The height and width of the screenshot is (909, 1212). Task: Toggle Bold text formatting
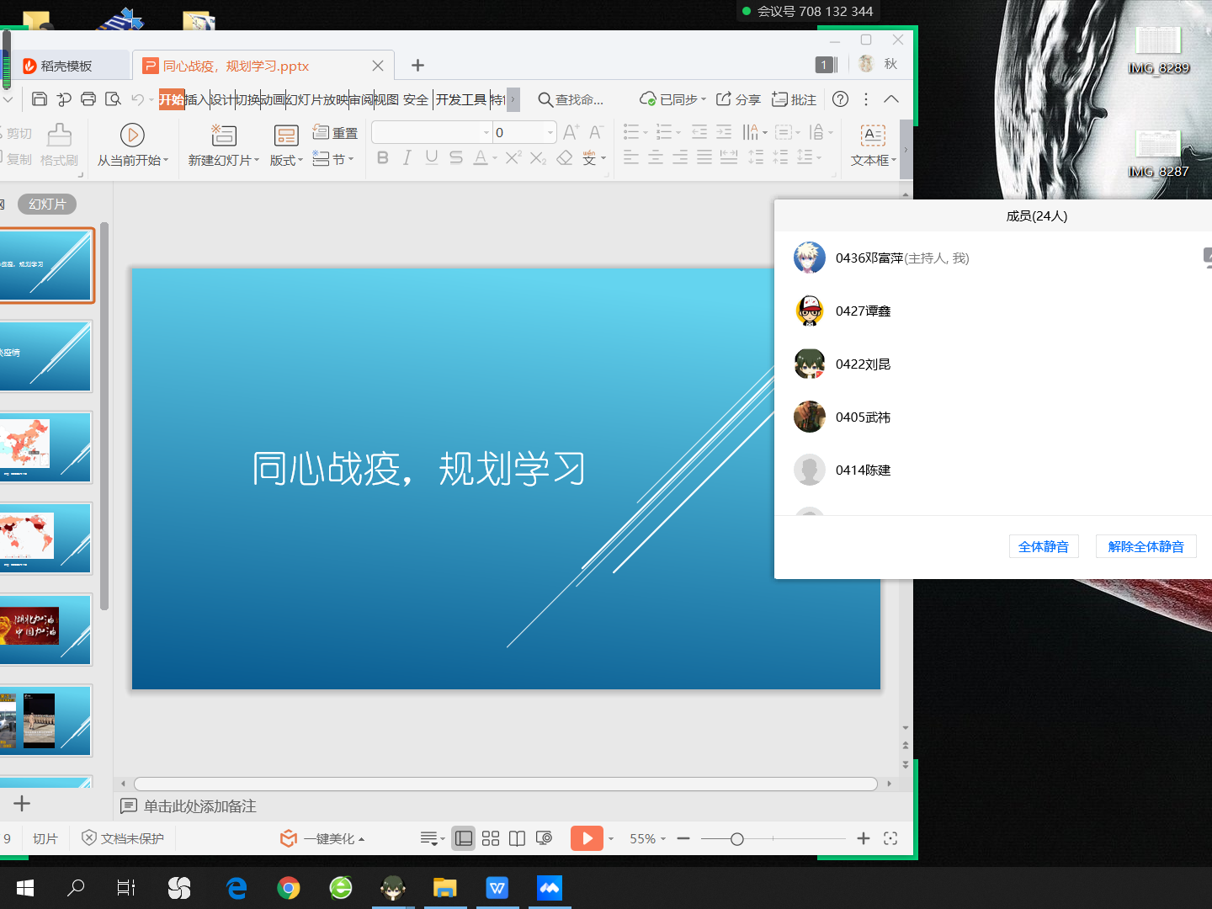[383, 158]
